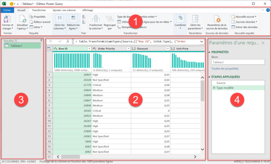Screen dimensions: 271x164
Task: Expand the formula bar chevron
Action: click(x=202, y=41)
